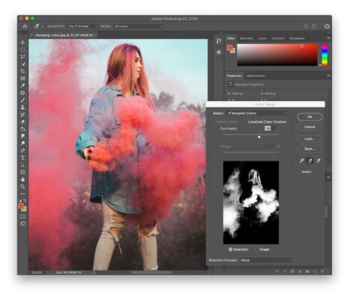Viewport: 350px width, 299px height.
Task: Select the Path Selection tool
Action: 22,165
